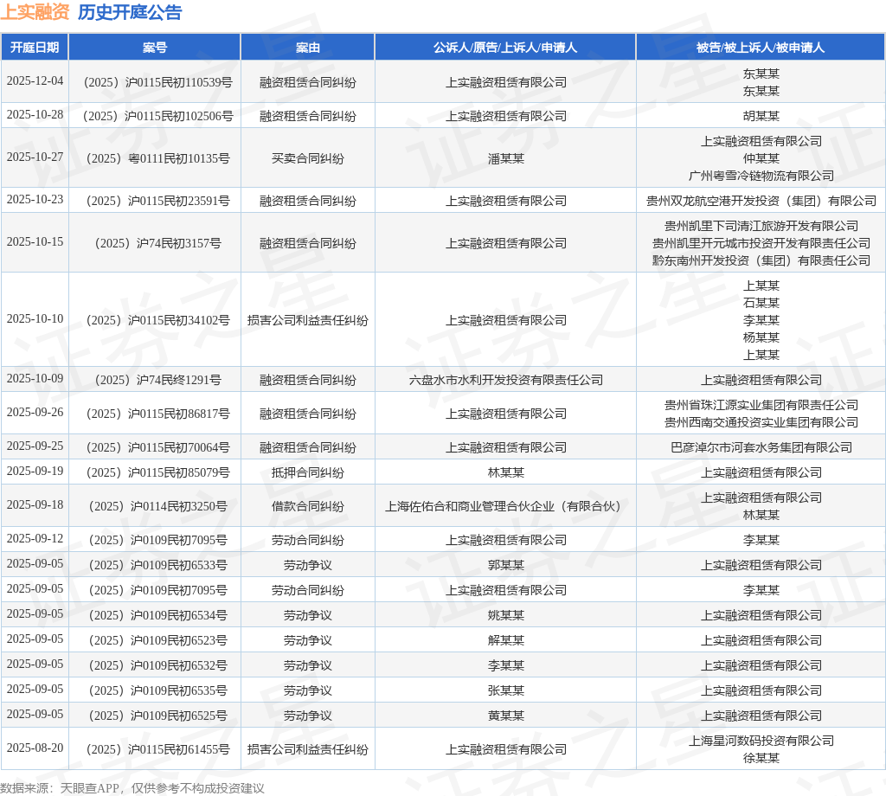This screenshot has height=796, width=886.
Task: Select case number 沪0109民初6535号
Action: click(157, 691)
